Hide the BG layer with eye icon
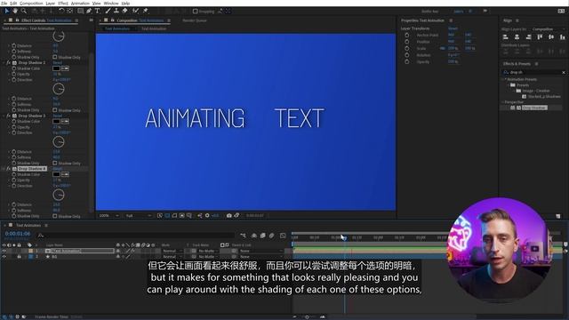569x320 pixels. coord(4,257)
